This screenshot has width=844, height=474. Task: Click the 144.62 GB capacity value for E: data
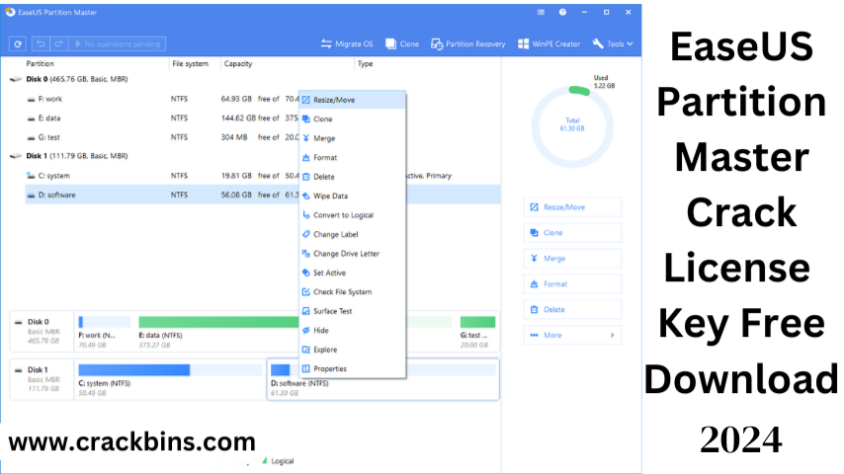[x=238, y=118]
